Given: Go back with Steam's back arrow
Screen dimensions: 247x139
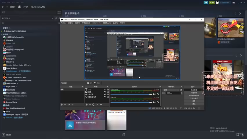Looking at the screenshot, I should (x=2, y=7).
